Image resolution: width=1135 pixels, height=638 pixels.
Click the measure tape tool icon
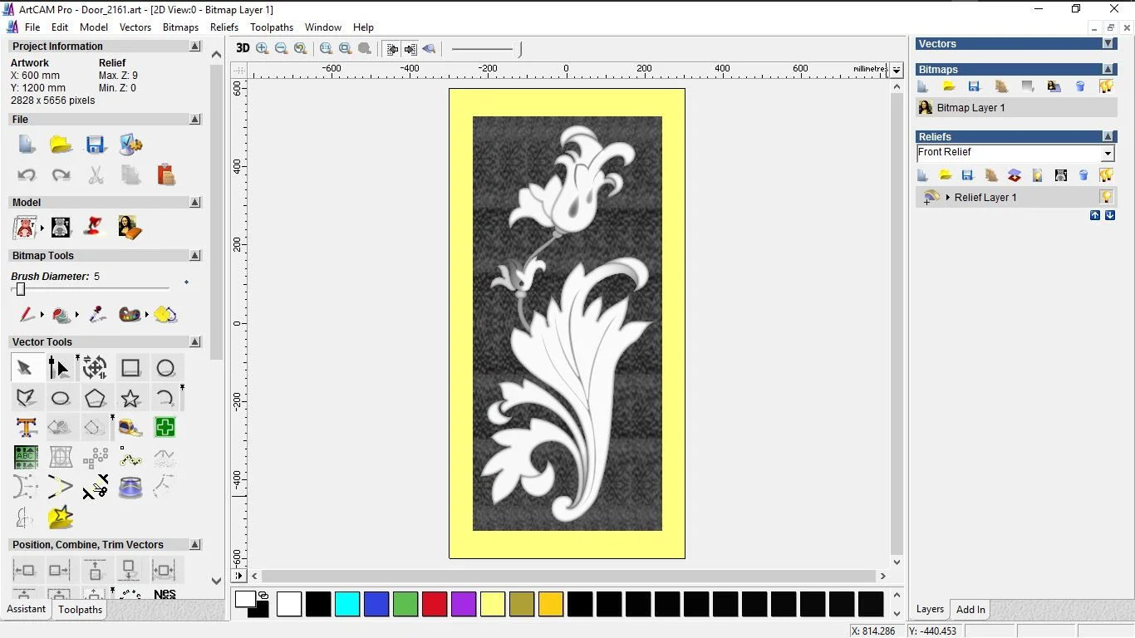130,428
